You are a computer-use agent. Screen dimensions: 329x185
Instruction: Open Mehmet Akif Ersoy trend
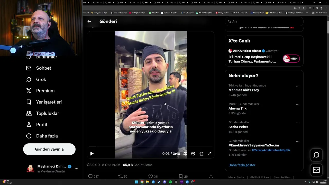(244, 90)
